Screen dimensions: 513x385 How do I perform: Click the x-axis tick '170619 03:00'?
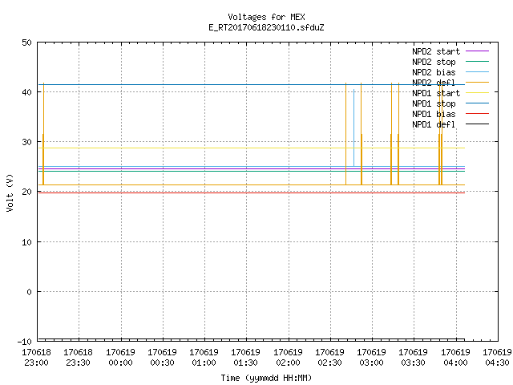371,358
